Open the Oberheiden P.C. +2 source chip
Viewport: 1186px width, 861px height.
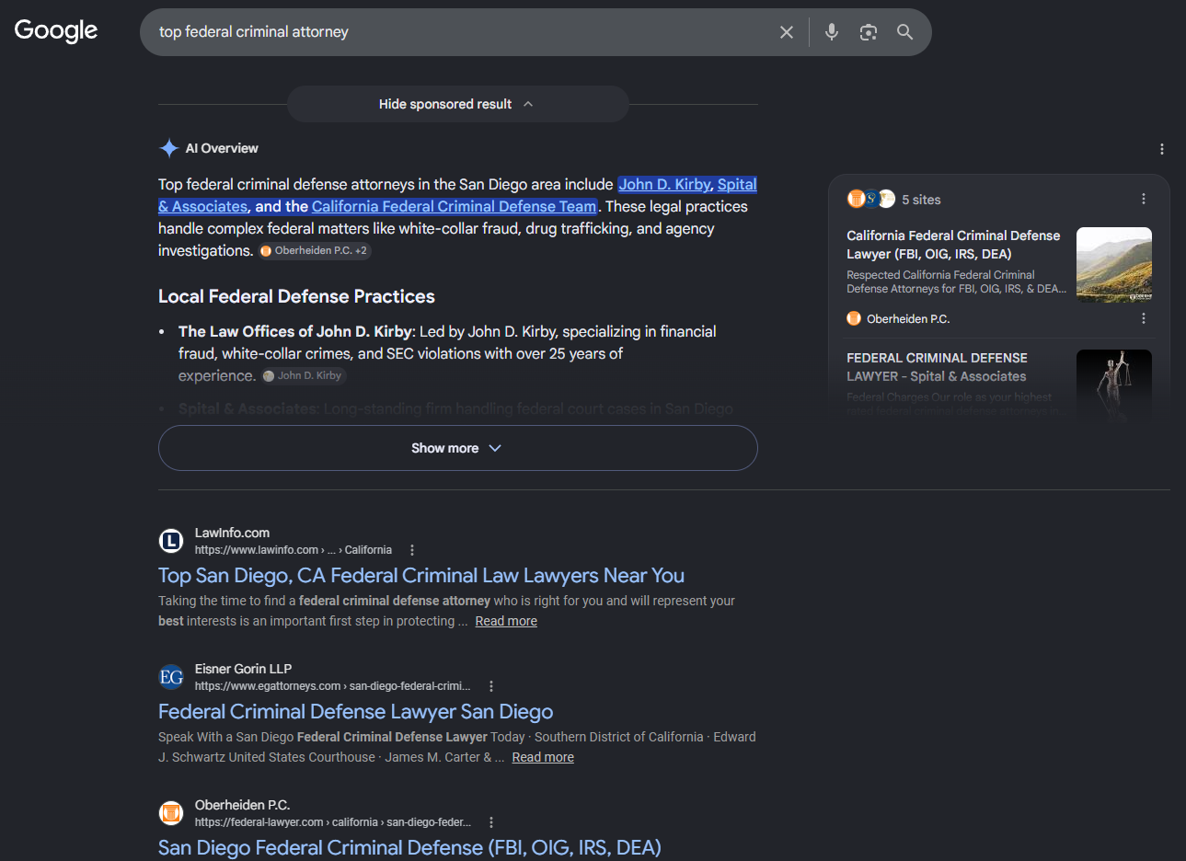pos(314,250)
